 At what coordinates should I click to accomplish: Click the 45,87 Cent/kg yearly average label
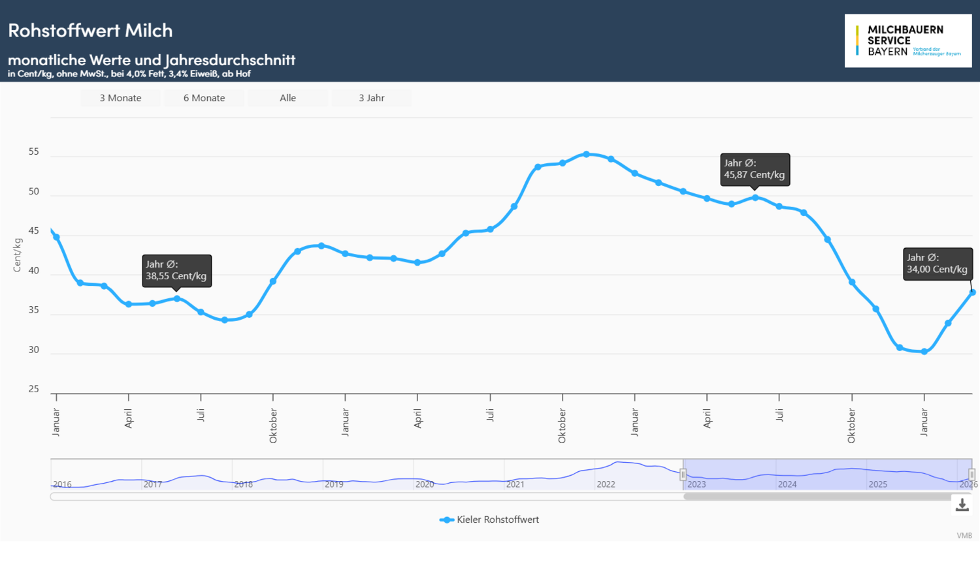(755, 169)
